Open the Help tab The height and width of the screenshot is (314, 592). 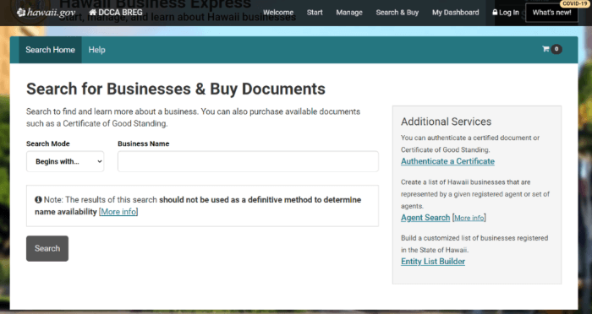[x=96, y=50]
